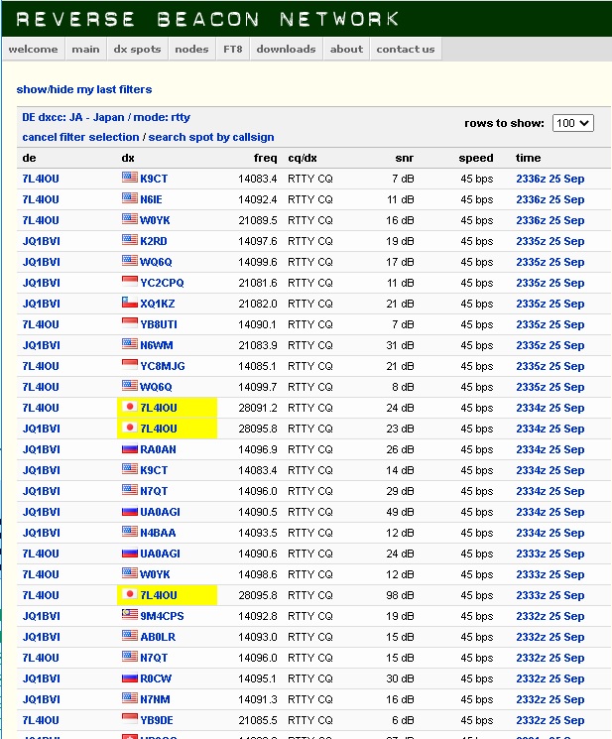
Task: Open the nodes tab
Action: click(191, 49)
